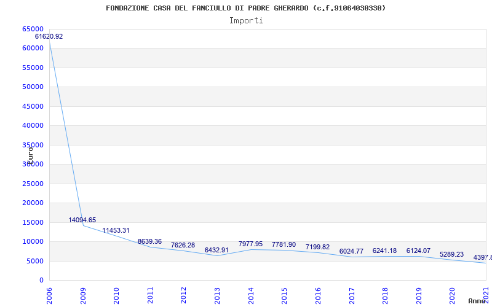
Task: Click the x-axis year label 2015
Action: click(x=284, y=296)
